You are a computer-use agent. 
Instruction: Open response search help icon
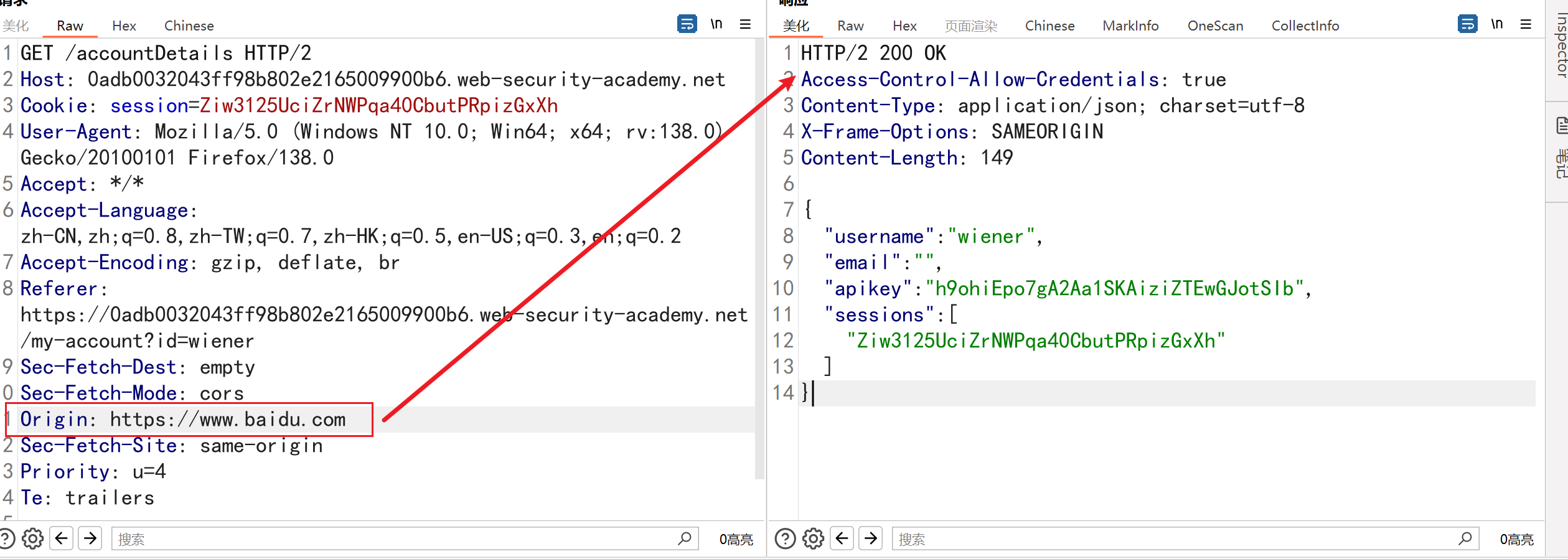click(x=785, y=538)
